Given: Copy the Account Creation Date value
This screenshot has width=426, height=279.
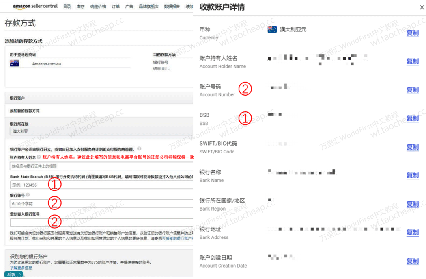Looking at the screenshot, I should [x=413, y=261].
